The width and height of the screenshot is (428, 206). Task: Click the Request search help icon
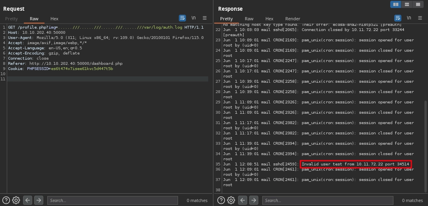pyautogui.click(x=6, y=200)
